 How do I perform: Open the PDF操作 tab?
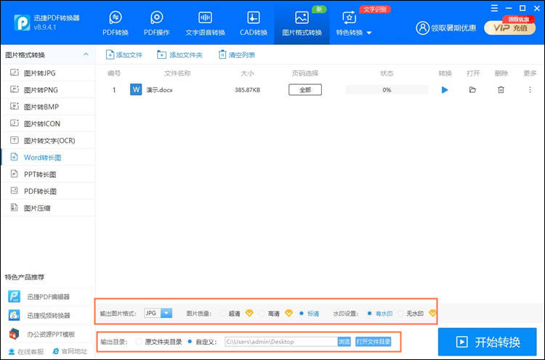coord(157,23)
